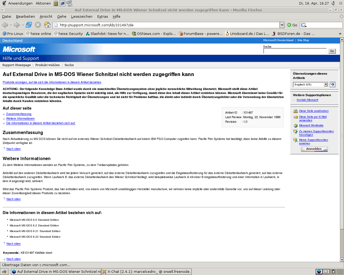Select the Firefox taskbar entry
Image resolution: width=344 pixels, height=275 pixels.
click(56, 272)
